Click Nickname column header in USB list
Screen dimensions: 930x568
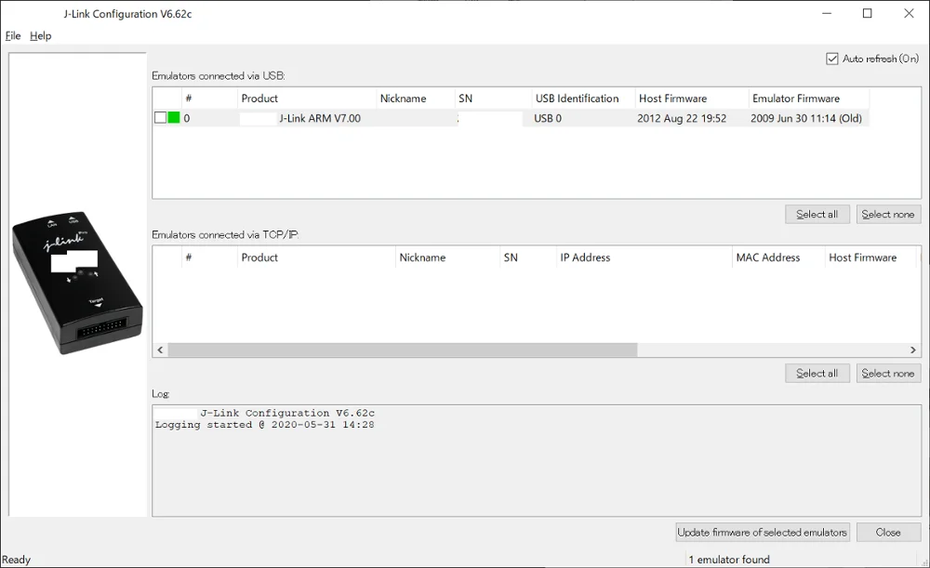415,99
